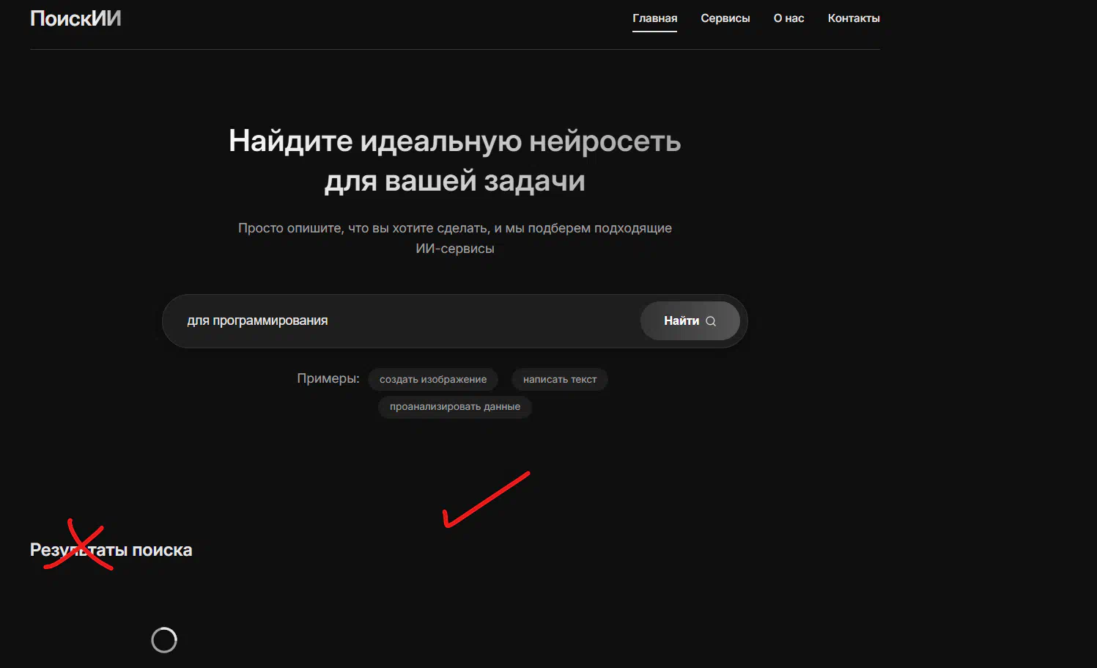Click the 'Найдите идеальную нейросеть' headline line

pyautogui.click(x=454, y=141)
